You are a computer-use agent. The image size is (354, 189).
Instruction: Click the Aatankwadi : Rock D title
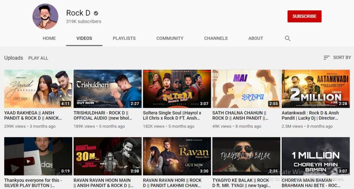[x=310, y=115]
